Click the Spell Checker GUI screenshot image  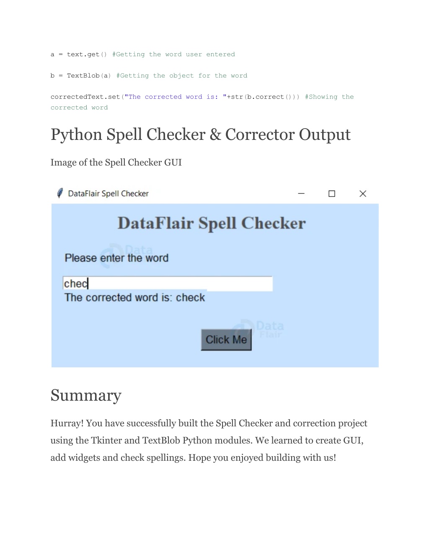click(215, 276)
